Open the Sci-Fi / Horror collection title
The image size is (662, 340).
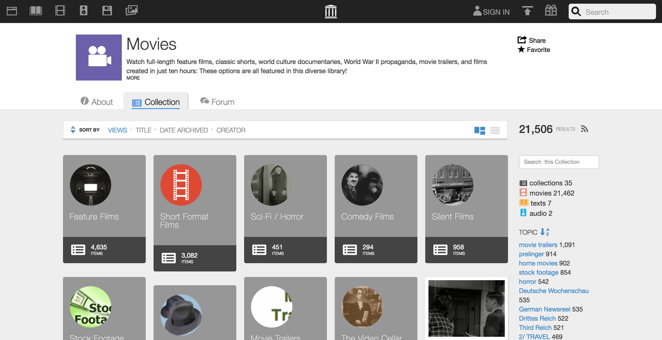click(277, 216)
